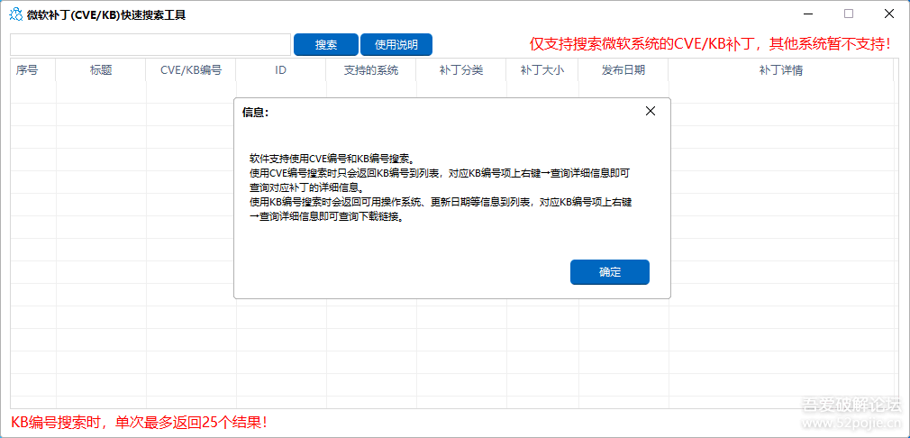
Task: Close the main application window
Action: 888,14
